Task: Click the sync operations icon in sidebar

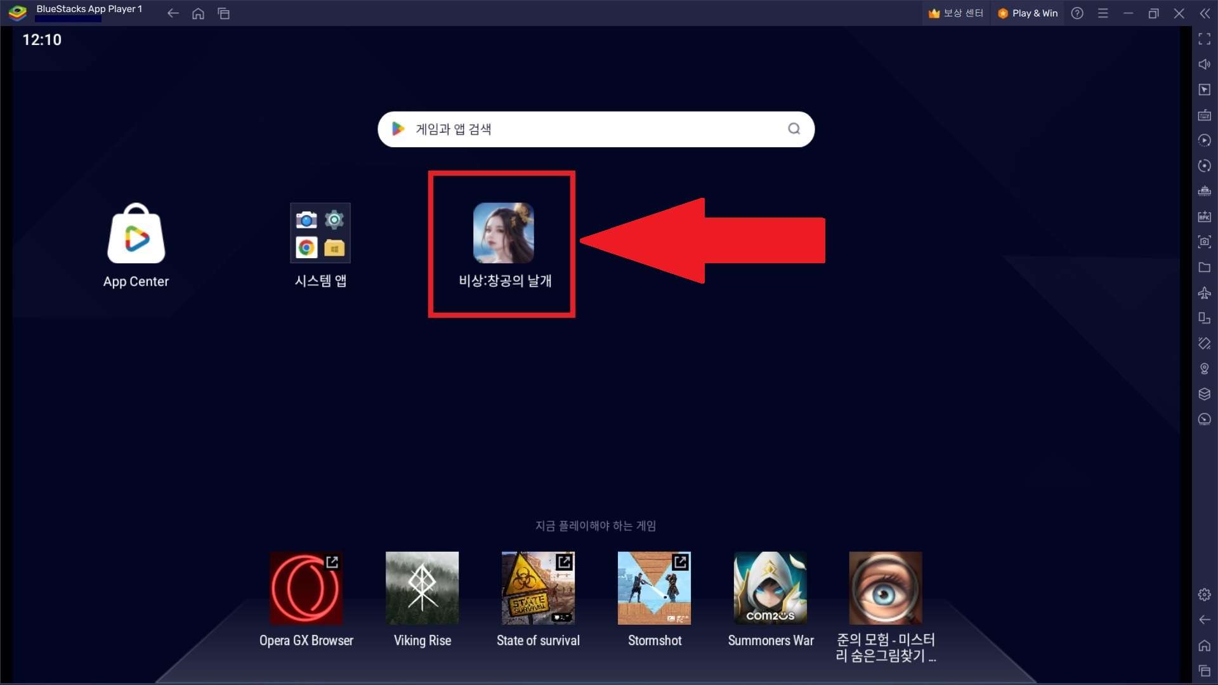Action: coord(1205,166)
